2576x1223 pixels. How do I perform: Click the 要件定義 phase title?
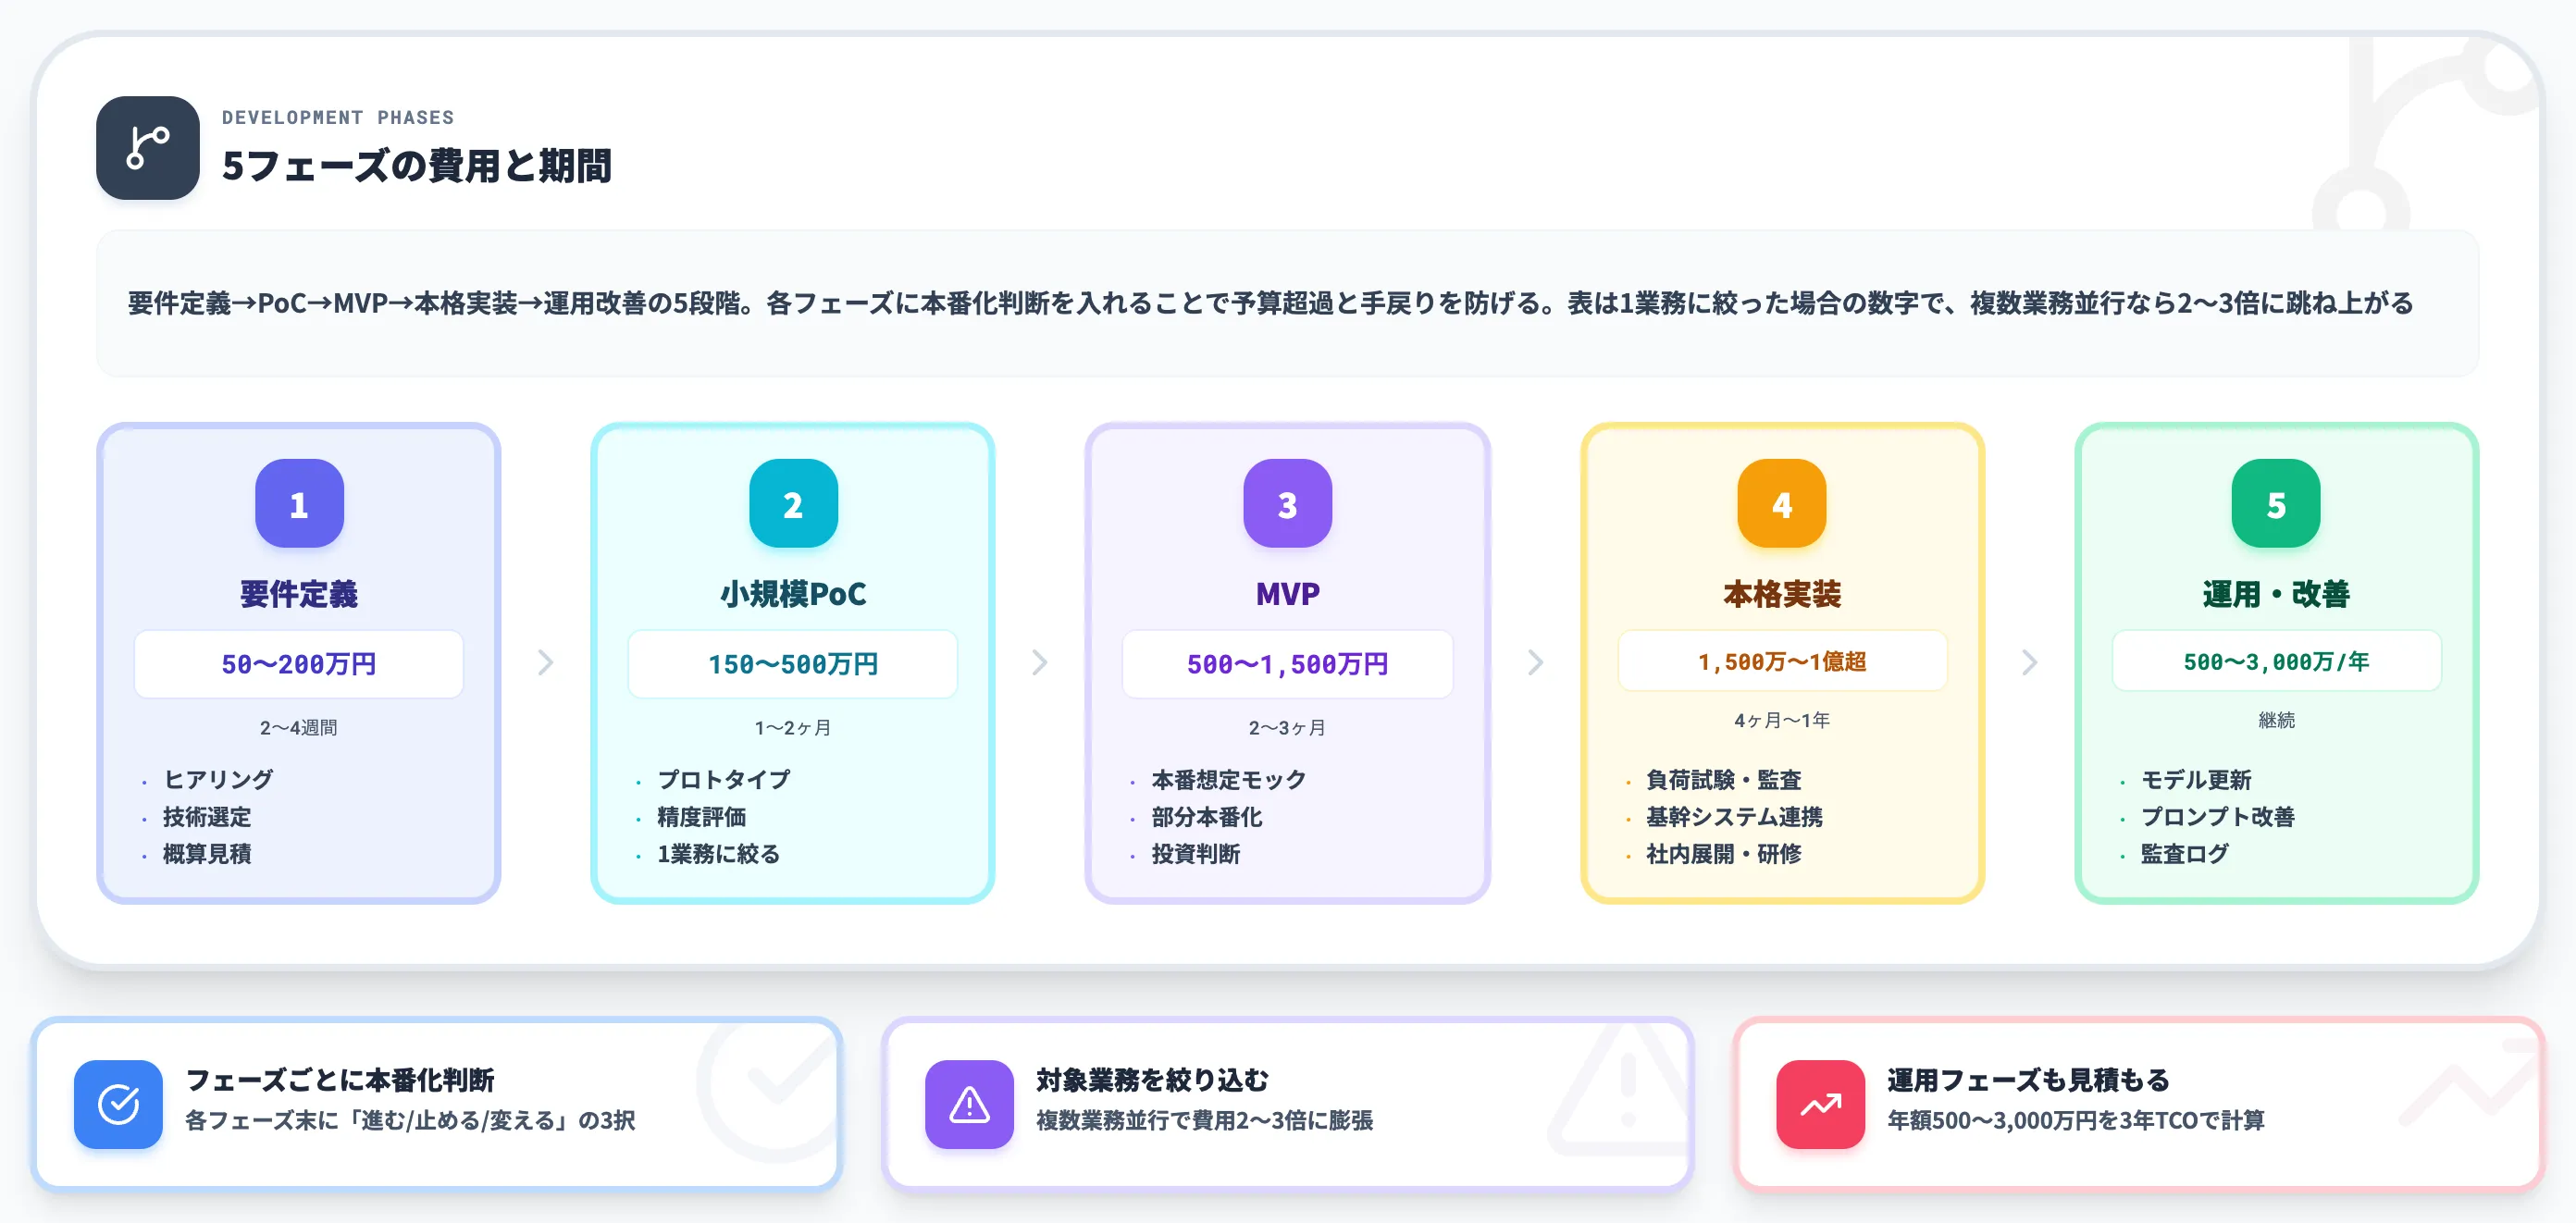pyautogui.click(x=299, y=594)
